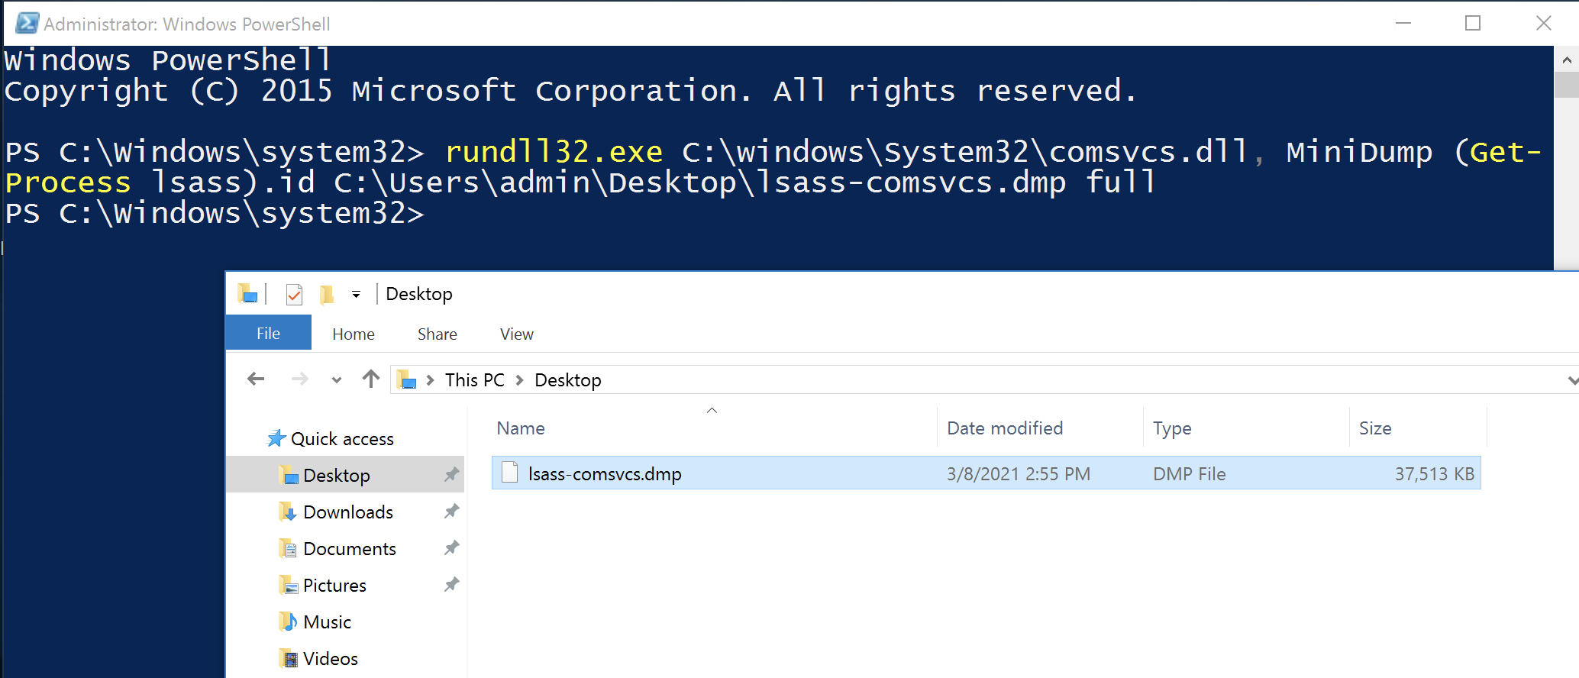Switch to the View ribbon tab

pos(516,334)
